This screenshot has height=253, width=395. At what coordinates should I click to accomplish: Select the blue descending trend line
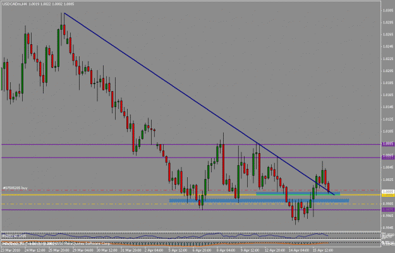199,104
